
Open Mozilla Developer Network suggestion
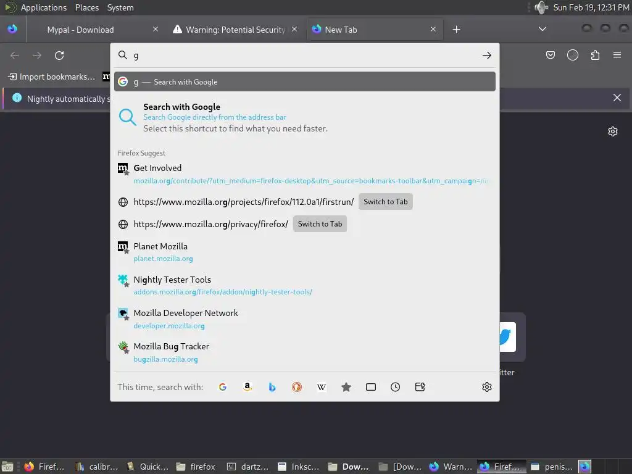pyautogui.click(x=305, y=319)
